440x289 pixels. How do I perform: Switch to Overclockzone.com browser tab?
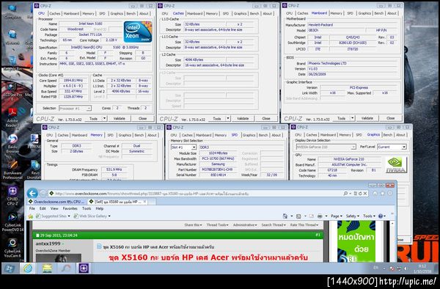point(57,202)
